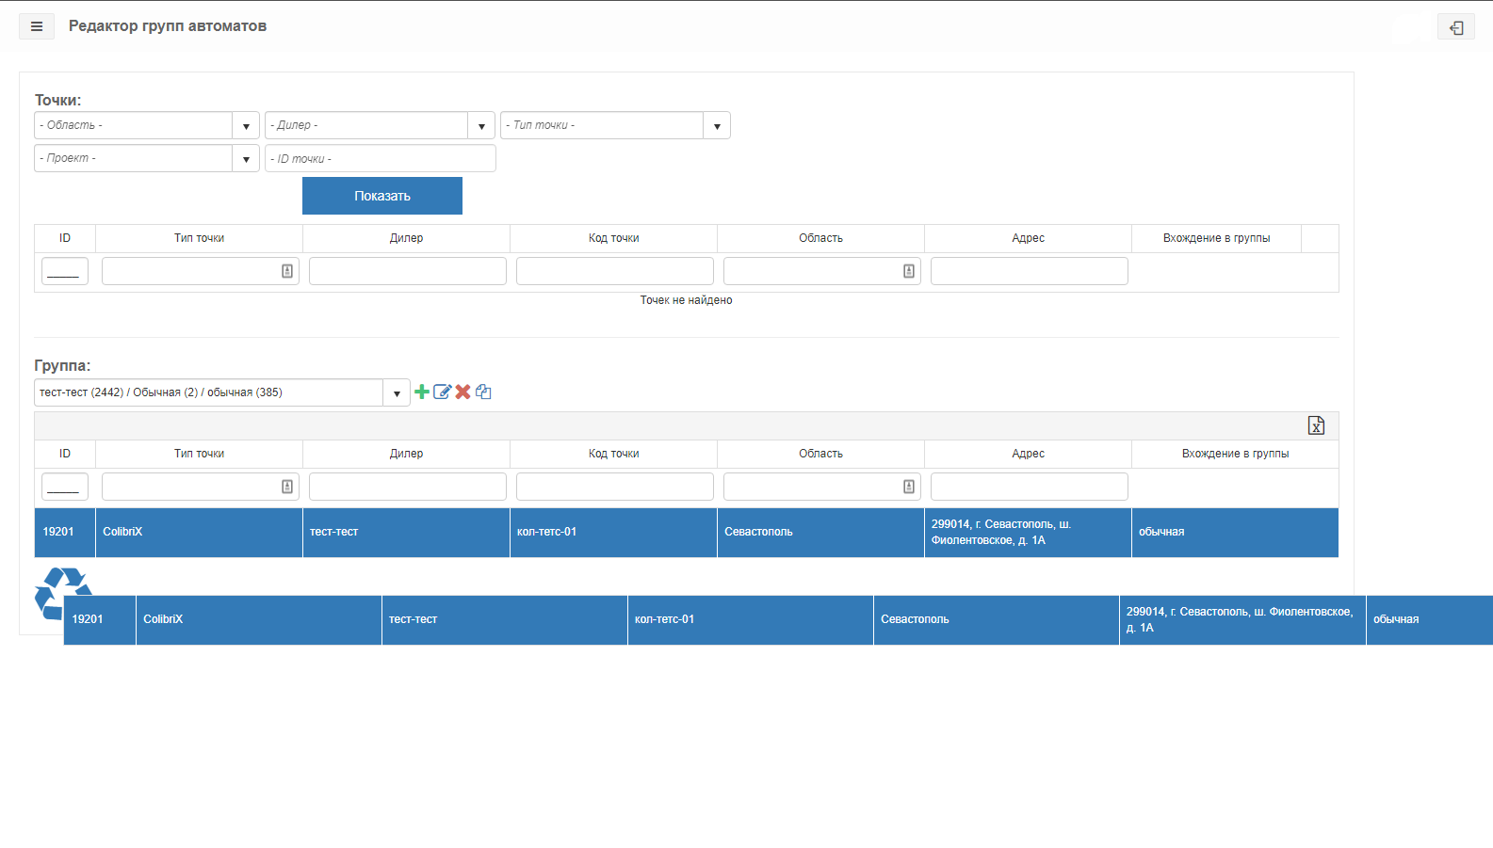The height and width of the screenshot is (848, 1493).
Task: Copy the selected group with duplicate icon
Action: [x=483, y=392]
